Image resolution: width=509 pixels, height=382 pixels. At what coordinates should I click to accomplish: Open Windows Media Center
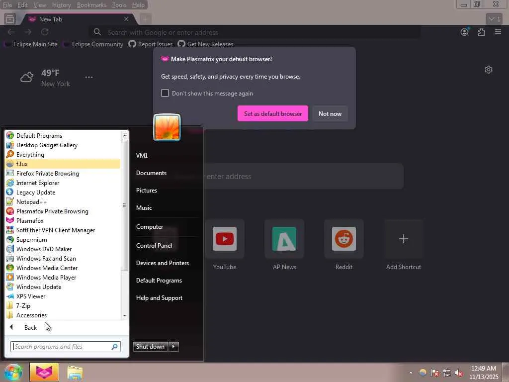click(x=63, y=268)
